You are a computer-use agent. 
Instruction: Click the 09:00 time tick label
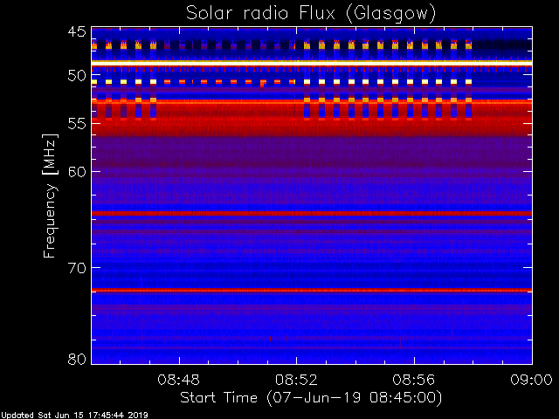pos(531,380)
